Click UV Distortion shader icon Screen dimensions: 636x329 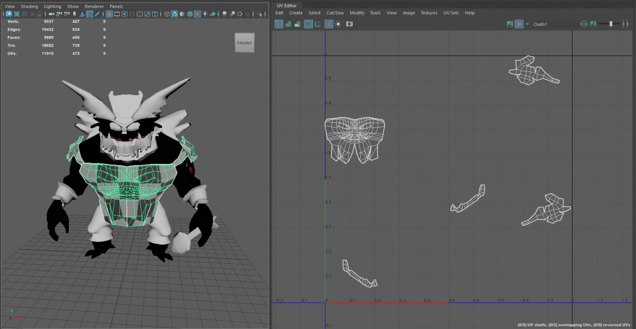click(x=298, y=24)
